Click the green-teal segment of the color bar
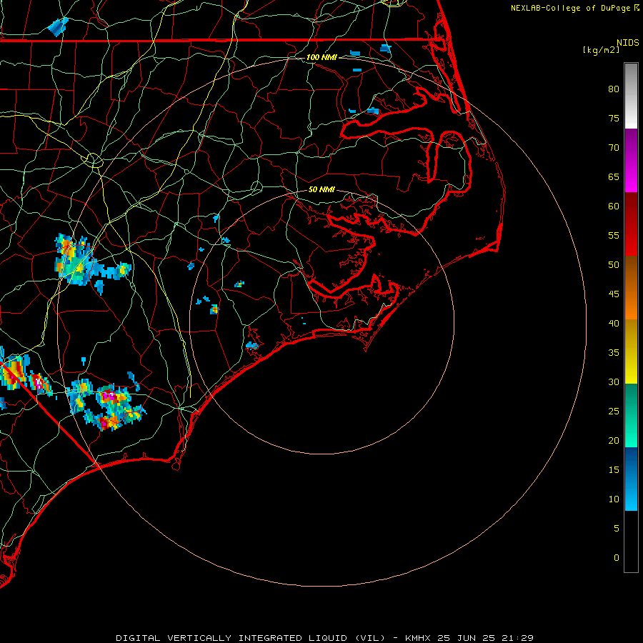Viewport: 643px width, 643px height. (x=631, y=415)
